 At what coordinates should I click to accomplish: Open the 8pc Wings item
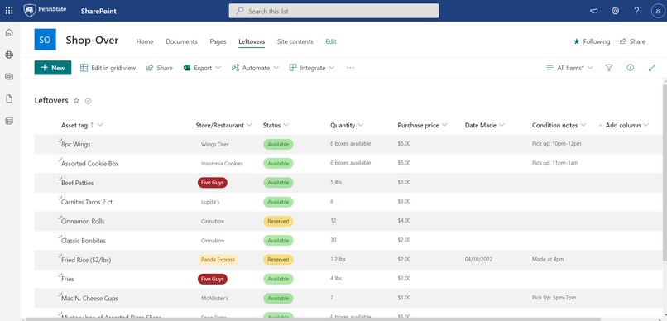tap(75, 145)
